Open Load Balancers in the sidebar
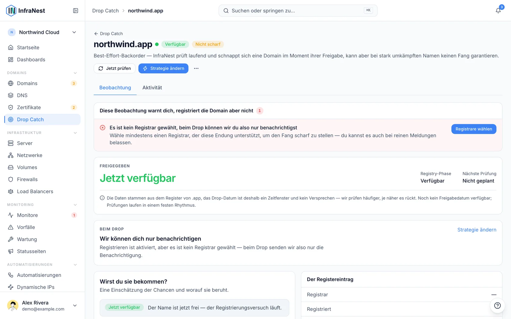The width and height of the screenshot is (511, 319). (x=42, y=191)
